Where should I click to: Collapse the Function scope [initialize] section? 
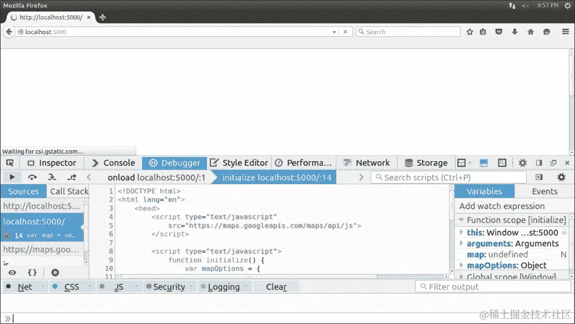click(461, 220)
